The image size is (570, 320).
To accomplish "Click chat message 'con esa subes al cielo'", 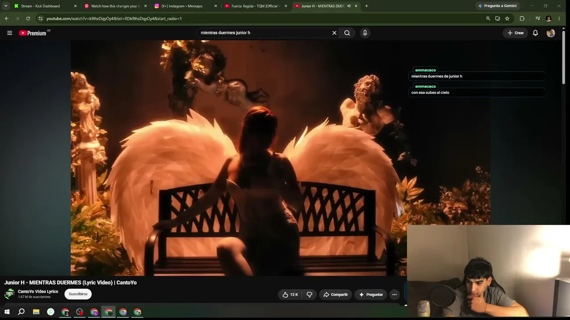I will [x=430, y=93].
